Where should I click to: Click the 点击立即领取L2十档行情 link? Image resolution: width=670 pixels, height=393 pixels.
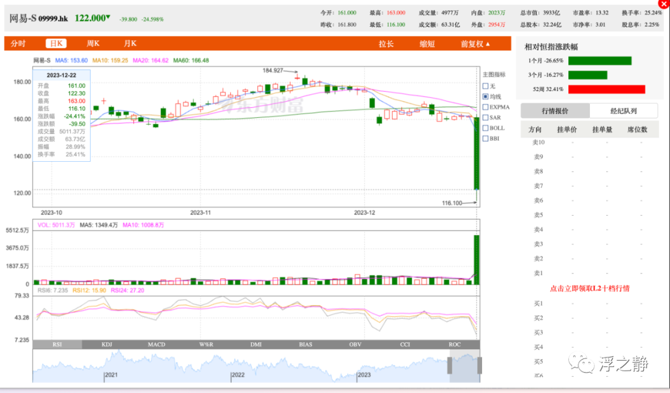coord(590,288)
